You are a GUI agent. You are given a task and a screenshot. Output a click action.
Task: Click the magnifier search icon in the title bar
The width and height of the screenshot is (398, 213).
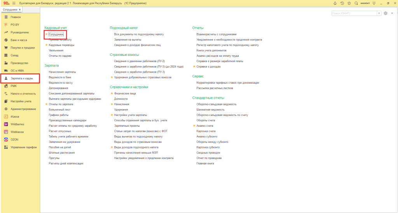(x=356, y=3)
